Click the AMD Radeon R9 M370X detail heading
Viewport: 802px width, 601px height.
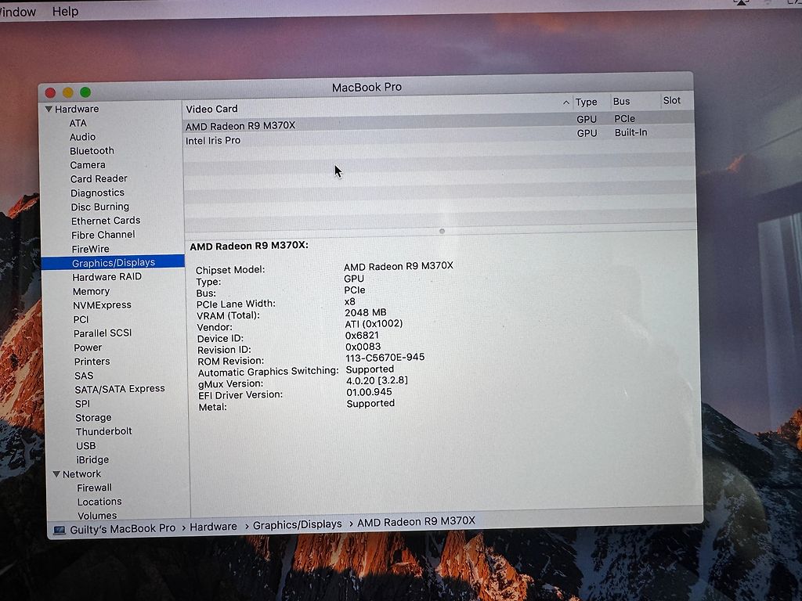(x=249, y=246)
